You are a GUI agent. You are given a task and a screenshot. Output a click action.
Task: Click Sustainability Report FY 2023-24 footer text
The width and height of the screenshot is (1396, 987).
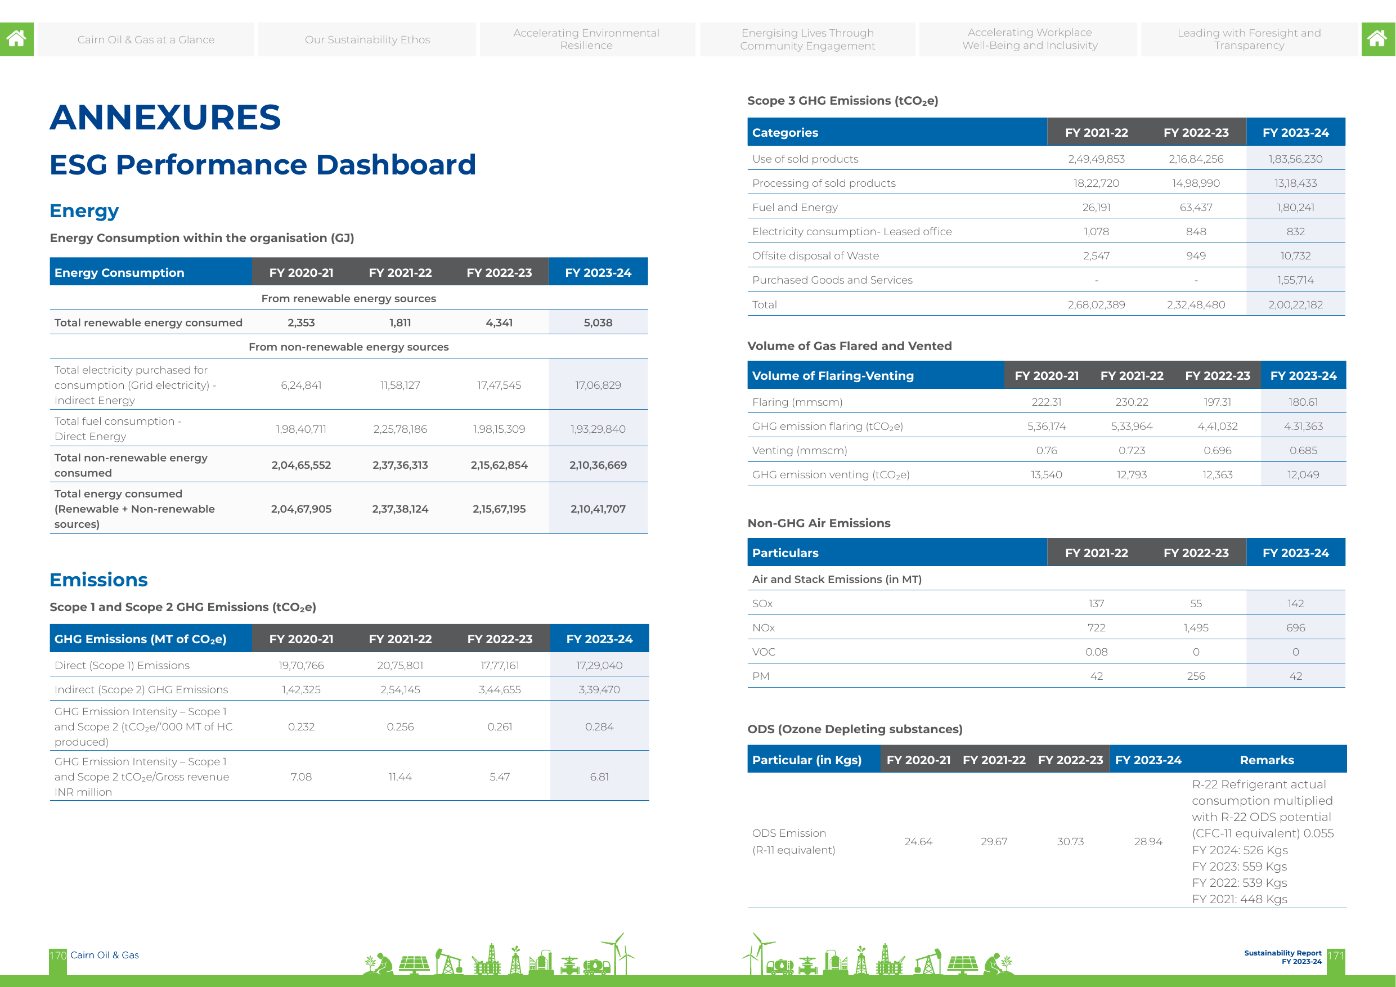1283,957
